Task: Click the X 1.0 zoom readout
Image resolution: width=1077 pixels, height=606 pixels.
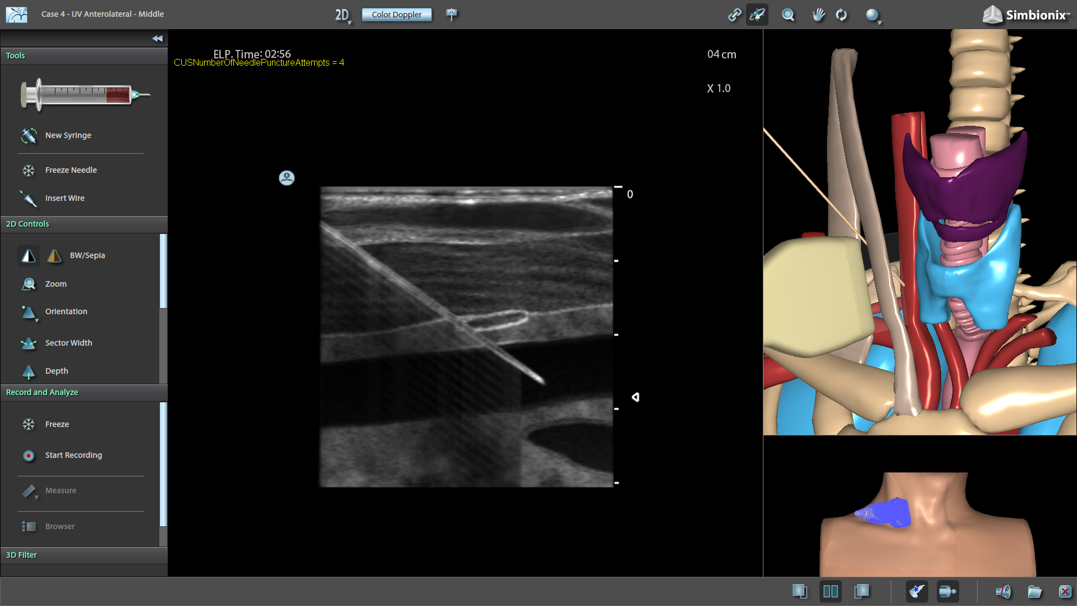Action: coord(719,89)
